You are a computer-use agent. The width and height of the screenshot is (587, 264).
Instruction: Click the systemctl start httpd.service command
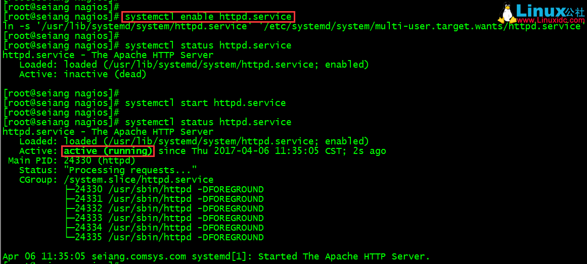tap(205, 103)
